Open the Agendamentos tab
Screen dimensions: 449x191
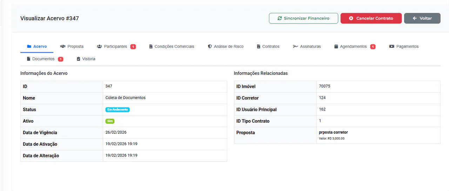(355, 46)
